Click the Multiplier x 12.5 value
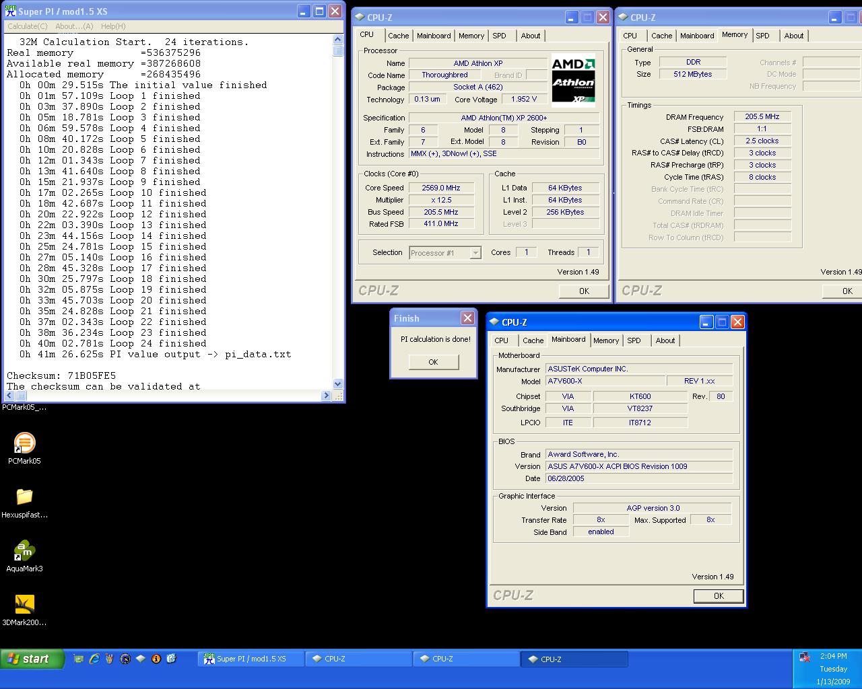The width and height of the screenshot is (862, 689). (x=441, y=200)
